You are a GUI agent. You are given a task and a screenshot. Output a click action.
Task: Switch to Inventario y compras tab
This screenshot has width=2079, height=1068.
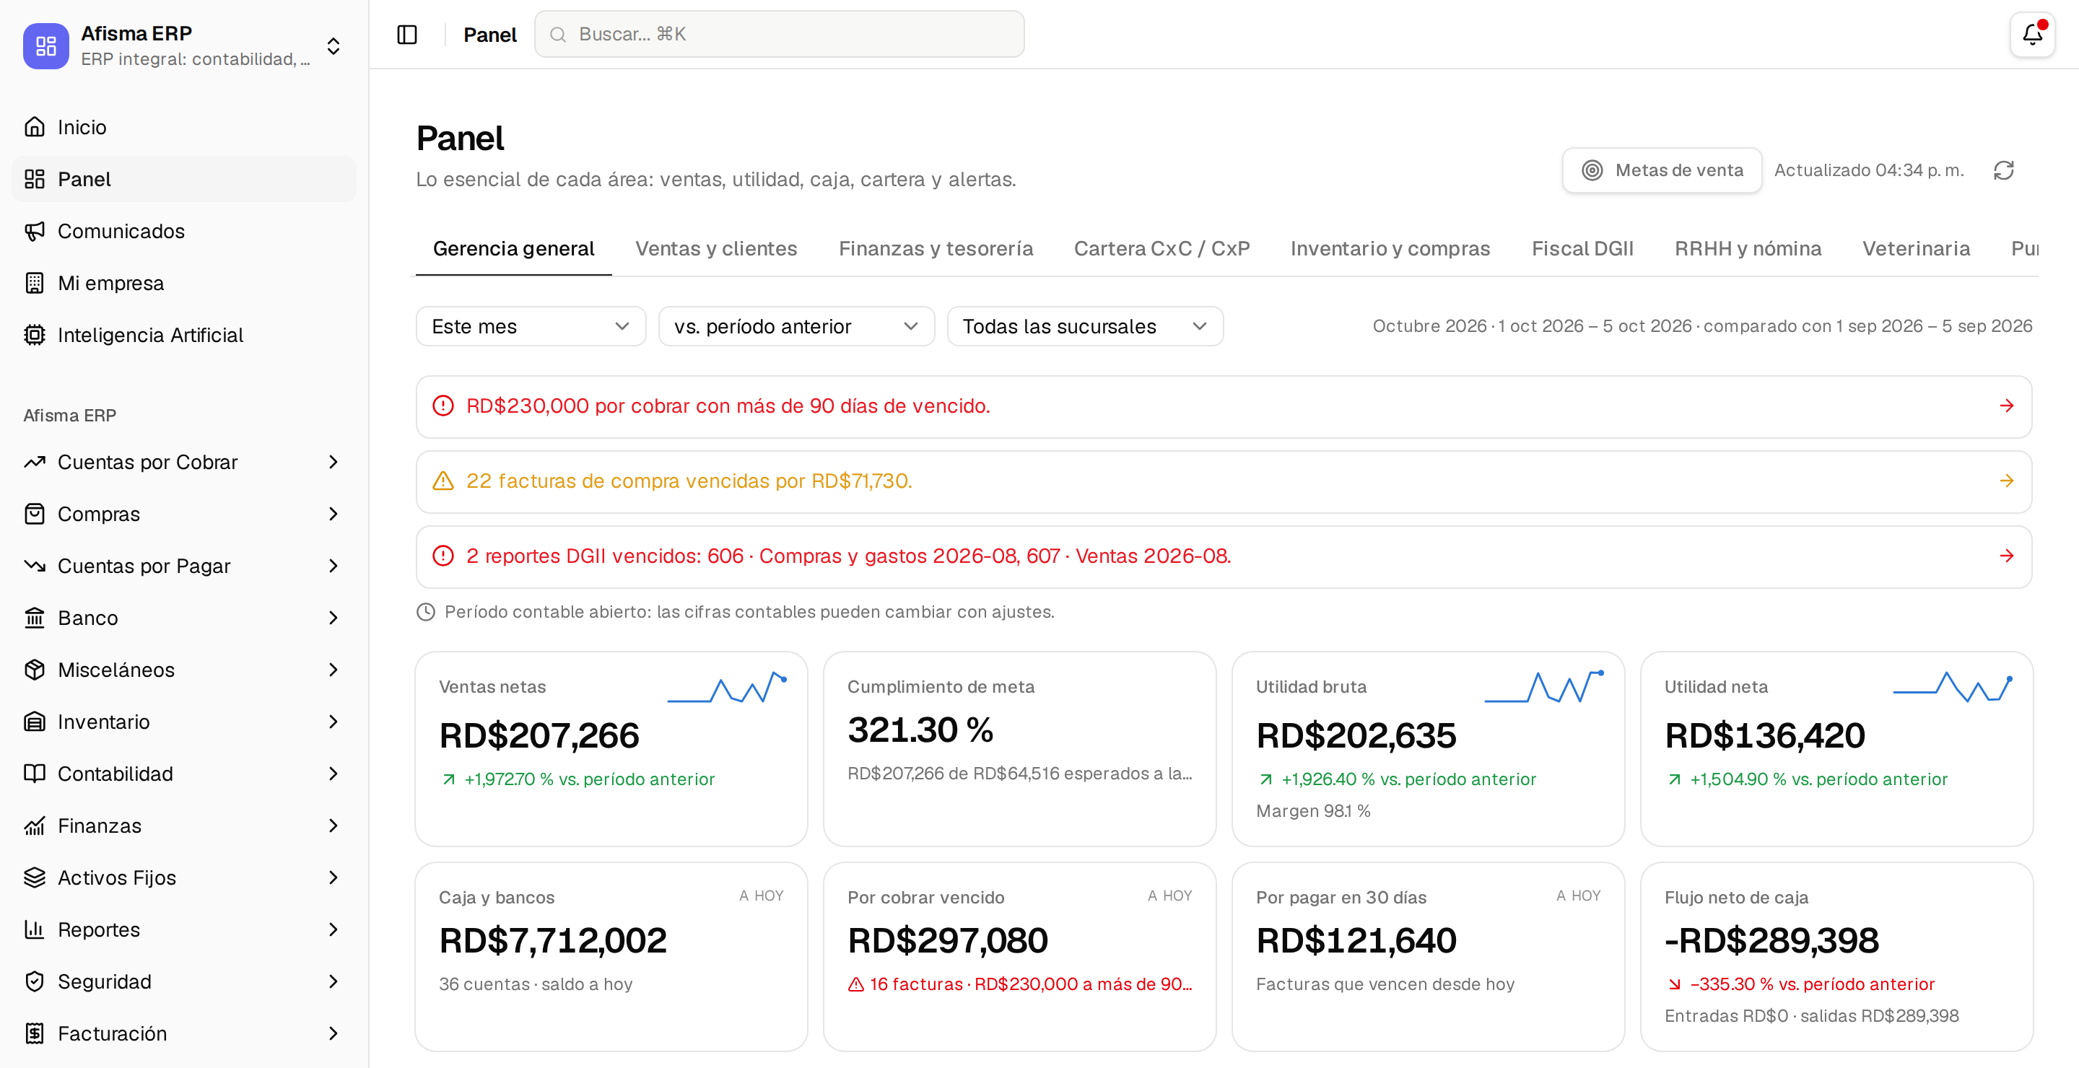point(1390,248)
